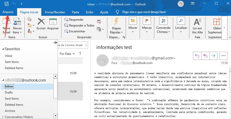
Task: Pin the folder pane
Action: point(55,43)
